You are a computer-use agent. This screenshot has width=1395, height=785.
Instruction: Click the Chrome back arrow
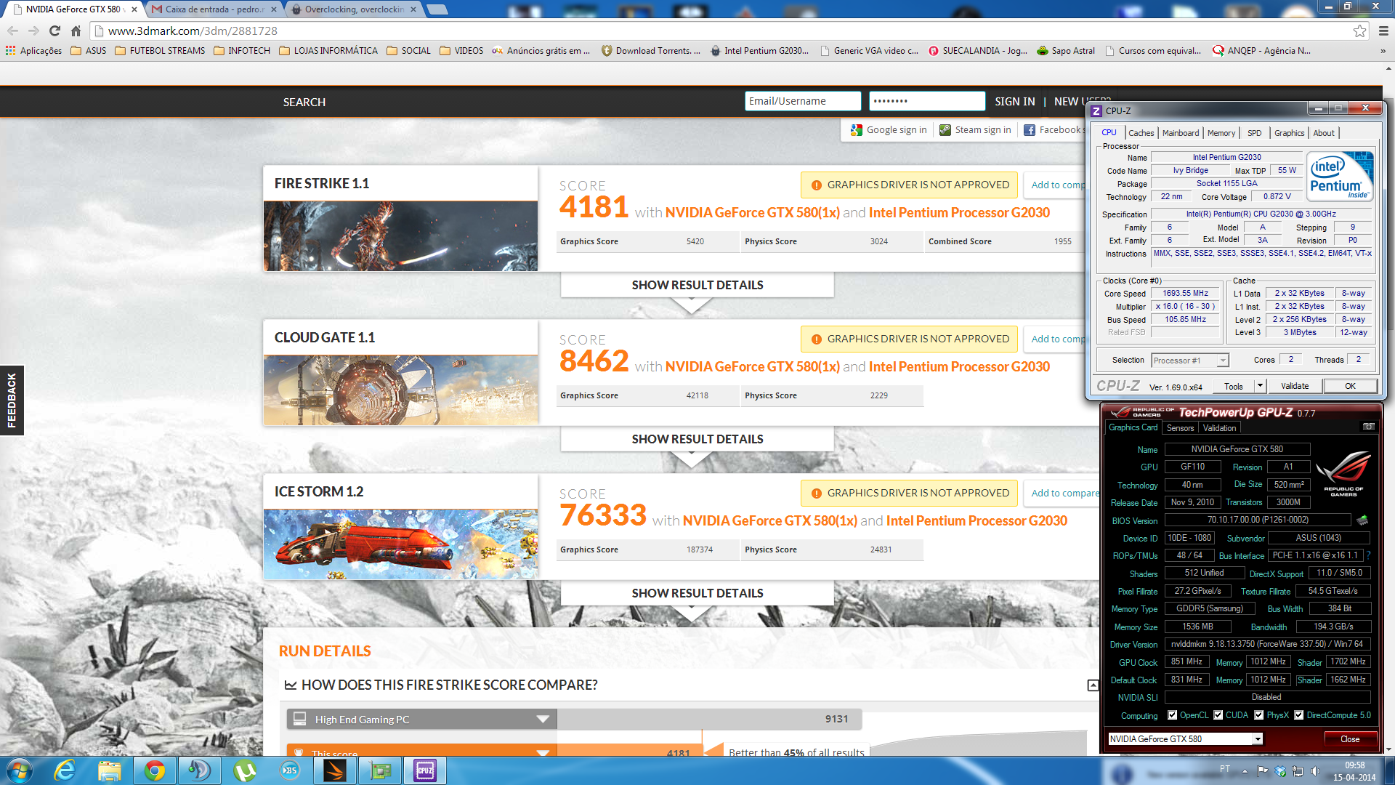(x=12, y=31)
